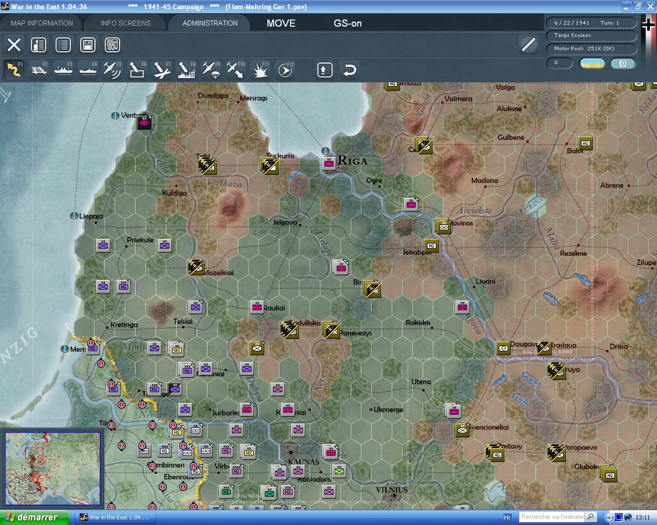Image resolution: width=657 pixels, height=525 pixels.
Task: Select the HQ counter at Jekabpils
Action: (432, 246)
